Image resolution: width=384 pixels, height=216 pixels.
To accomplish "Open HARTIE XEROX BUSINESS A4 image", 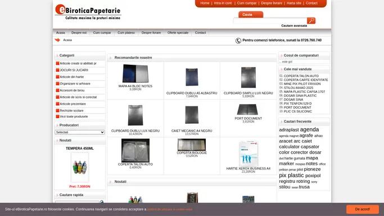I will coord(249,154).
